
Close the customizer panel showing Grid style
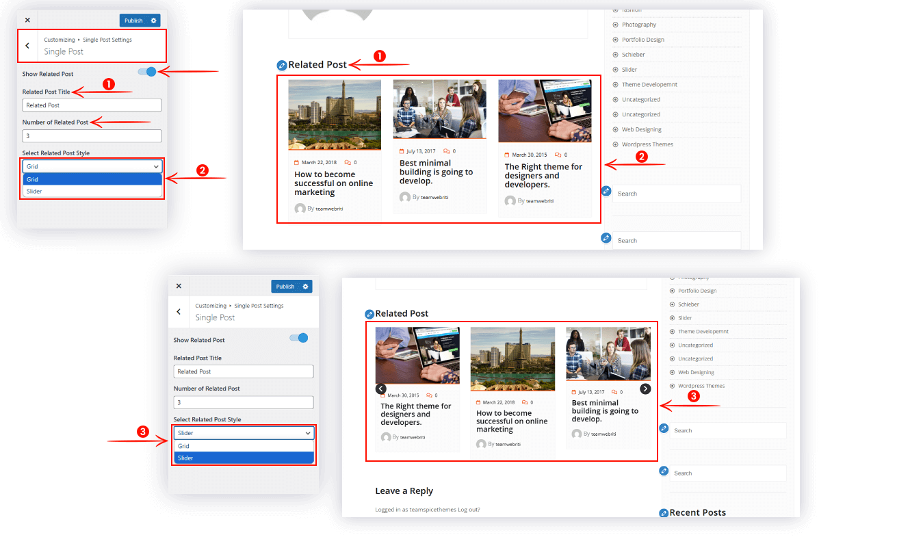tap(27, 21)
